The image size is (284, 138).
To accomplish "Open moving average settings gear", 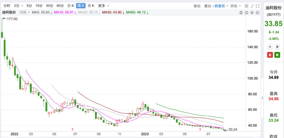I will tap(252, 12).
